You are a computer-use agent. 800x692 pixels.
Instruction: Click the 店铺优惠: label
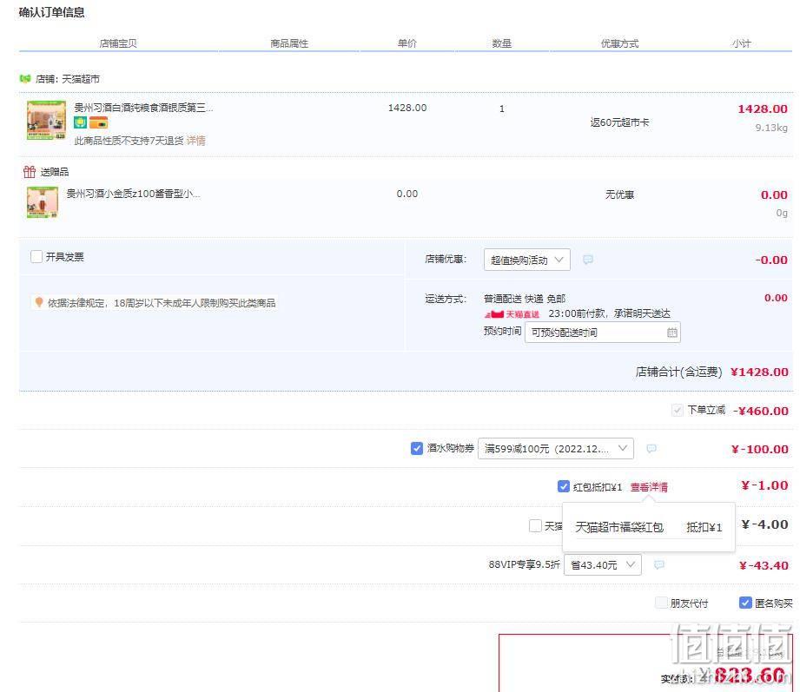point(446,259)
